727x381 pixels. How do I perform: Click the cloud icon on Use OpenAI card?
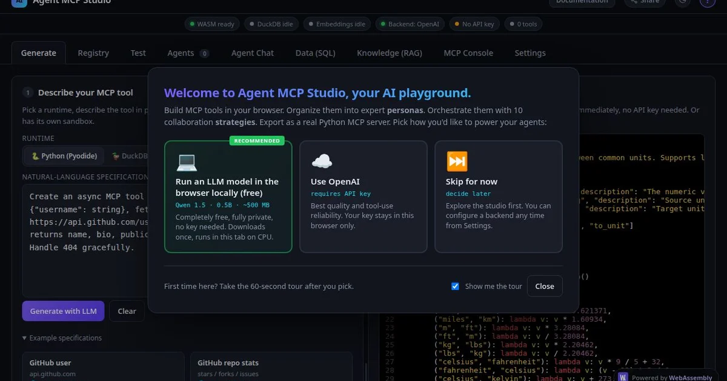tap(322, 161)
